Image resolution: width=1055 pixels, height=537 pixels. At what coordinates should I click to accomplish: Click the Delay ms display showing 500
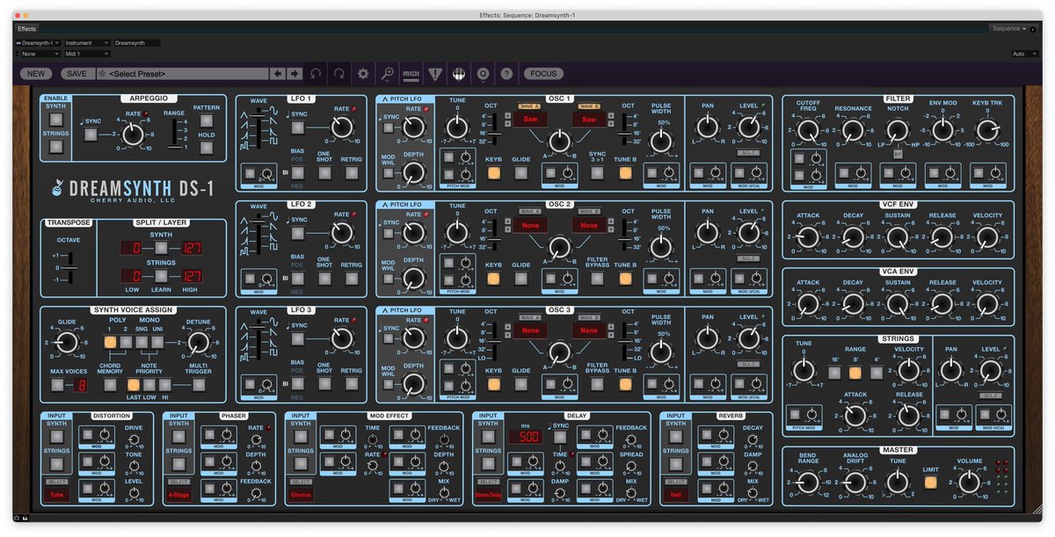coord(524,437)
